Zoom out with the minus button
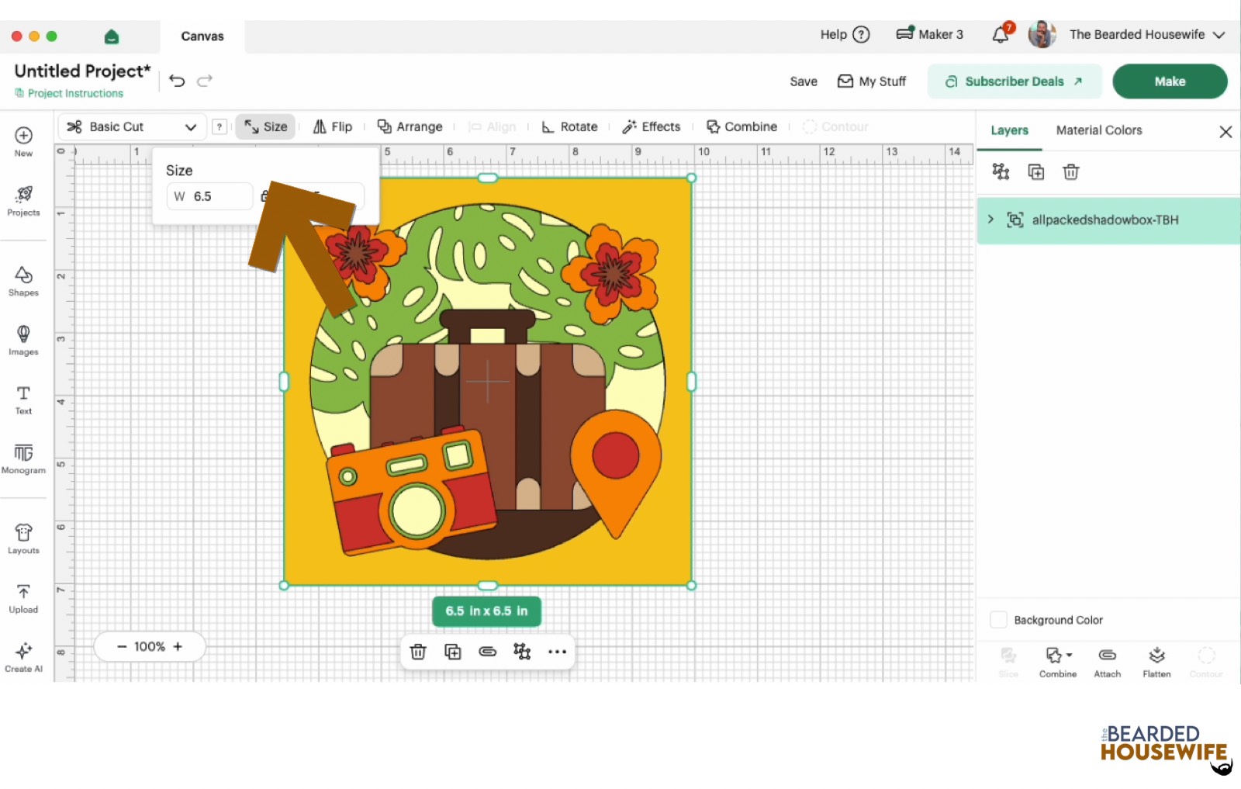 click(x=122, y=646)
